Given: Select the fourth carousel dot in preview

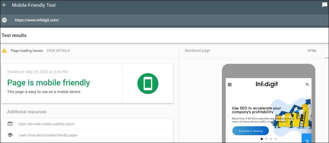Looking at the screenshot, I should (276, 139).
